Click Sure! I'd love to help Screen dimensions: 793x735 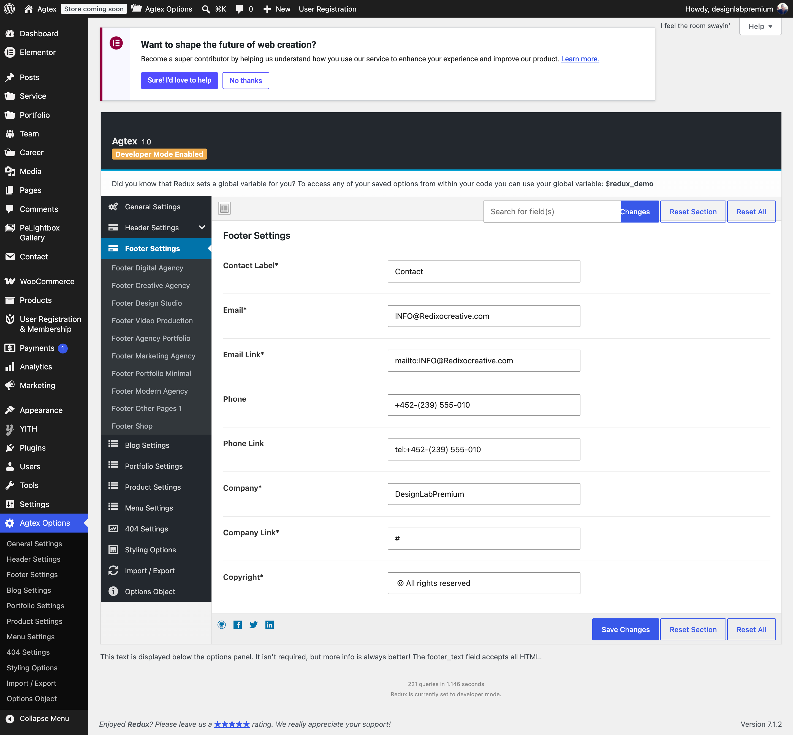pos(179,80)
